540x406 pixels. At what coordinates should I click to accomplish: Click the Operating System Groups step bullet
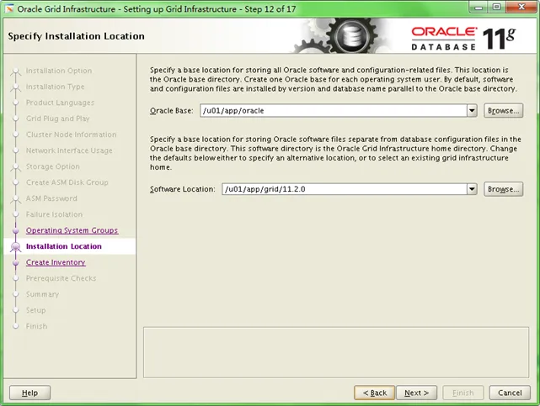[x=15, y=230]
